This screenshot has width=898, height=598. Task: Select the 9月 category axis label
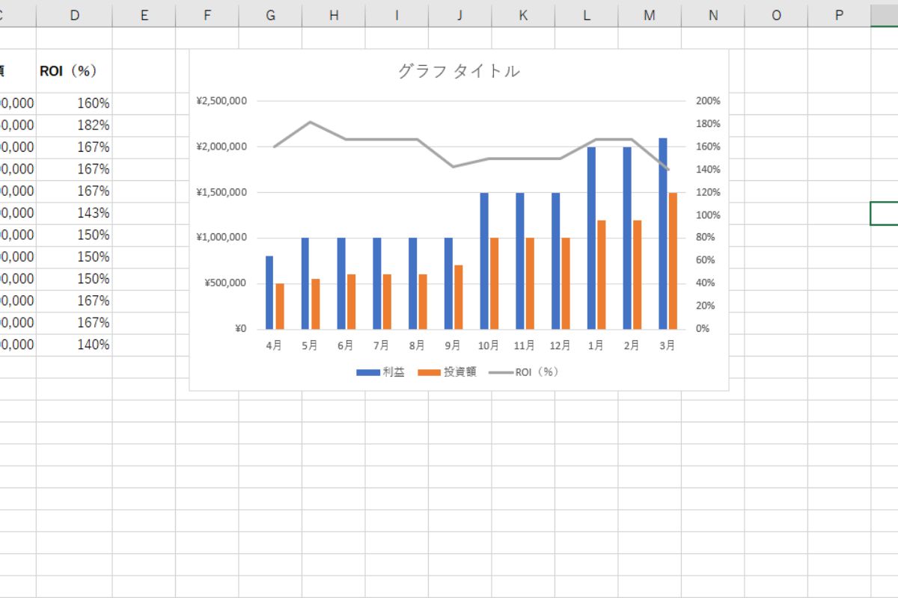(x=453, y=345)
